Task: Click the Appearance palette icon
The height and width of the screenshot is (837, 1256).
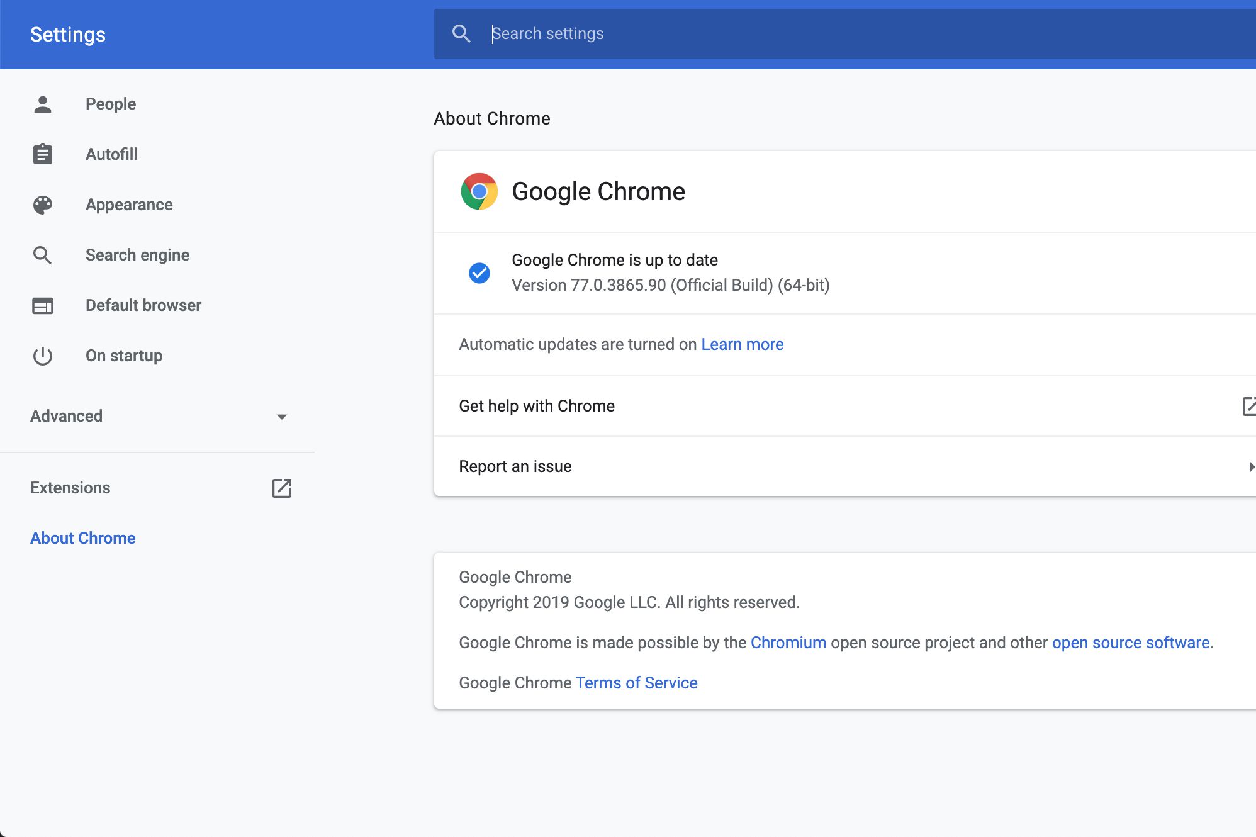Action: tap(43, 205)
